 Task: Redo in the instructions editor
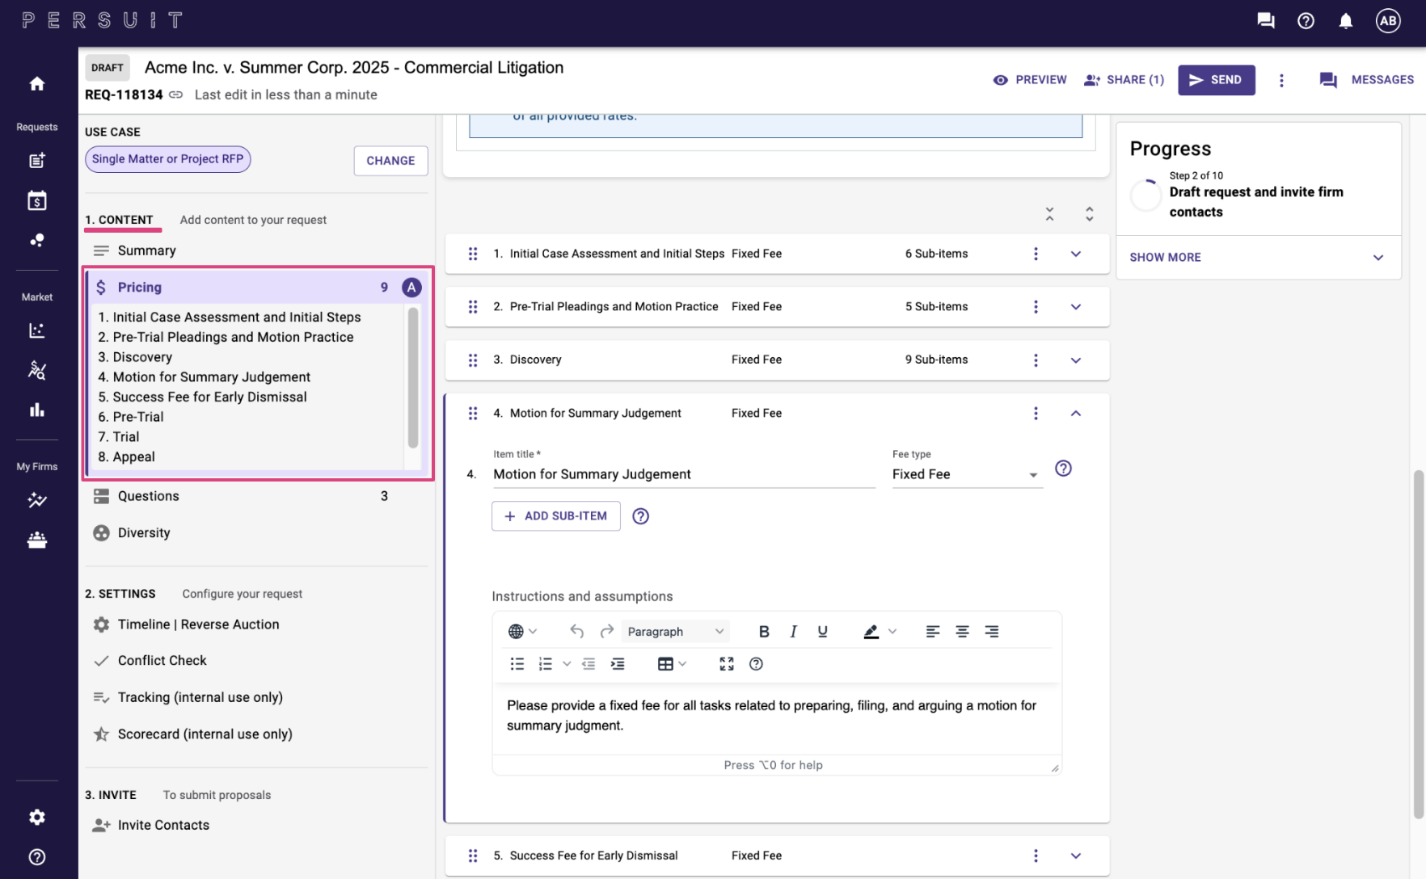(606, 631)
